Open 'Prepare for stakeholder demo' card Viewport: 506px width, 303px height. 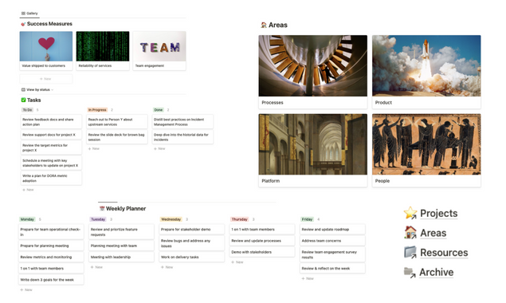[192, 230]
